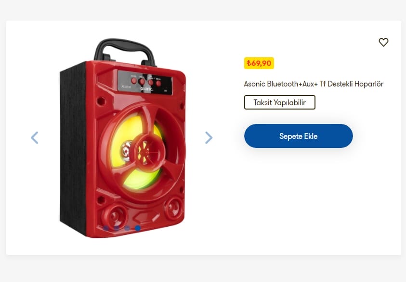Click the ₺69,90 yellow price badge
The height and width of the screenshot is (282, 406).
point(259,63)
